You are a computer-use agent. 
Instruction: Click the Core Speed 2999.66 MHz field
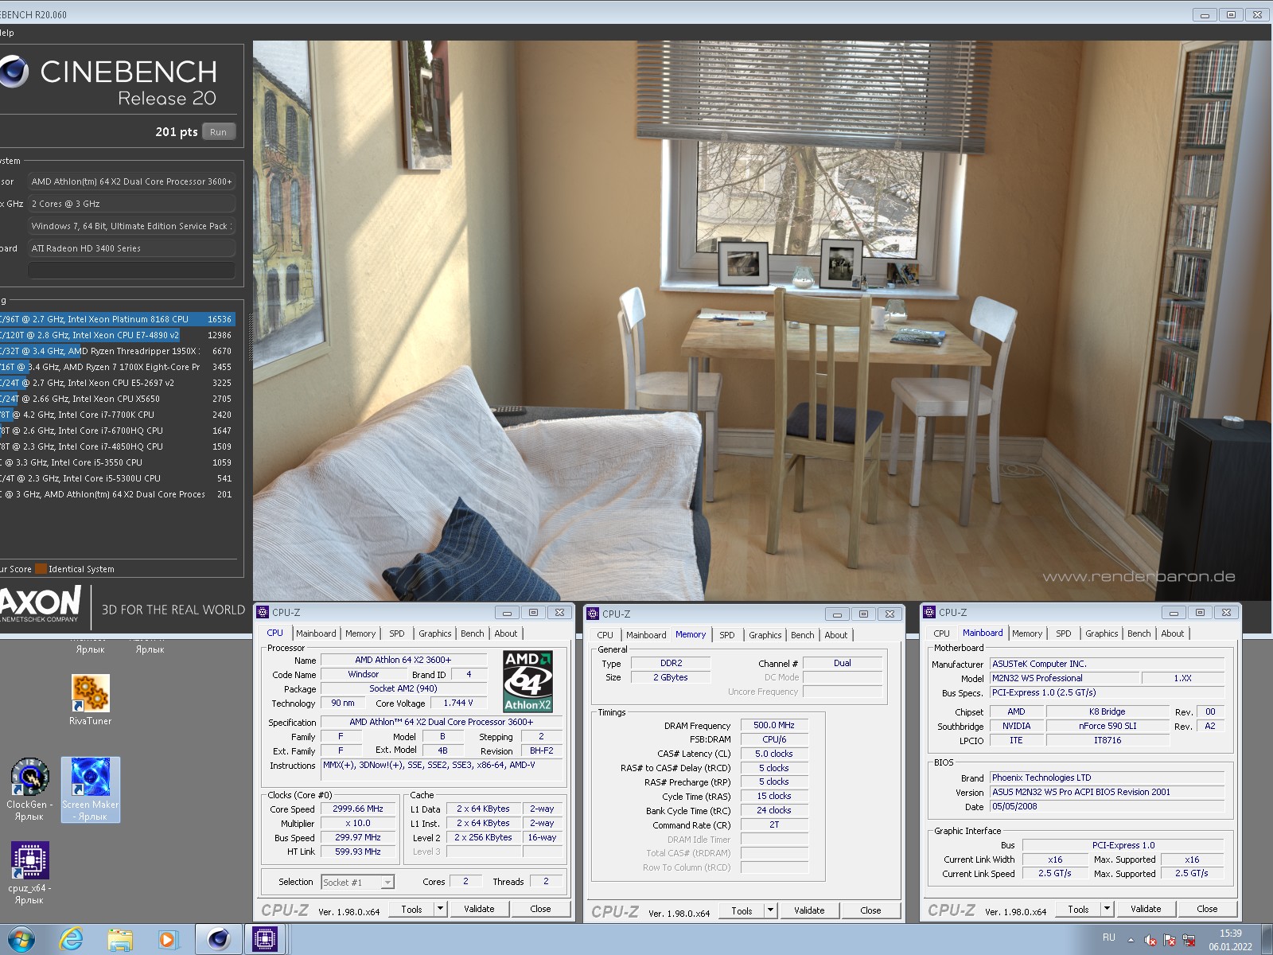tap(358, 809)
